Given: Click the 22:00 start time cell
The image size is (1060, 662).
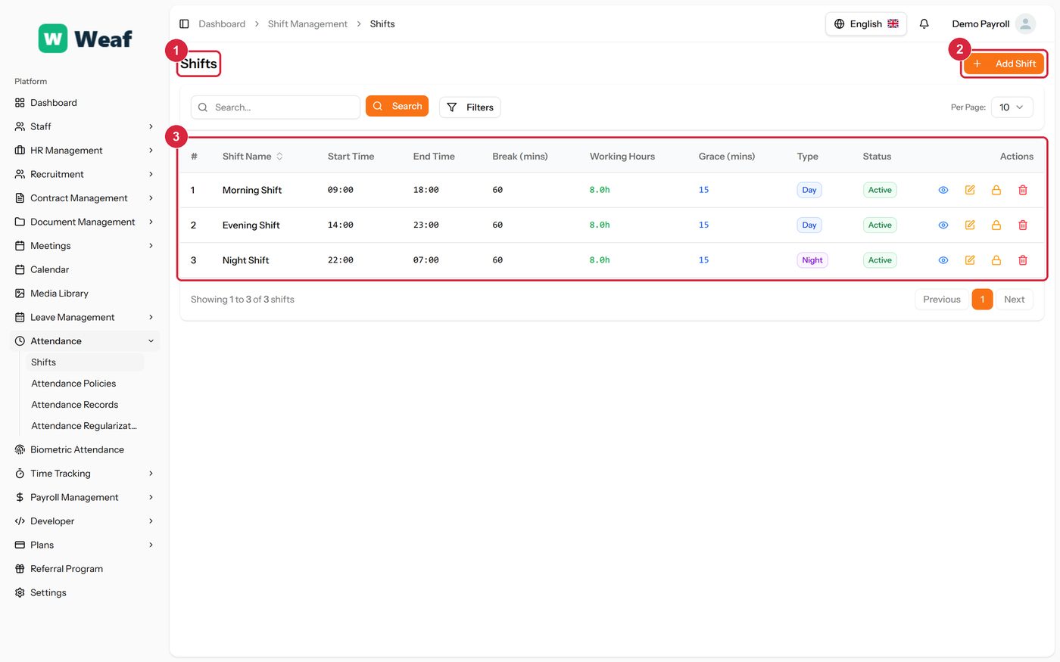Looking at the screenshot, I should click(x=340, y=260).
